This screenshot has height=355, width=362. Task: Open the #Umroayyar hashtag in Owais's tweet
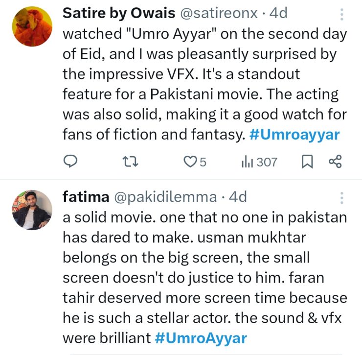(x=294, y=135)
